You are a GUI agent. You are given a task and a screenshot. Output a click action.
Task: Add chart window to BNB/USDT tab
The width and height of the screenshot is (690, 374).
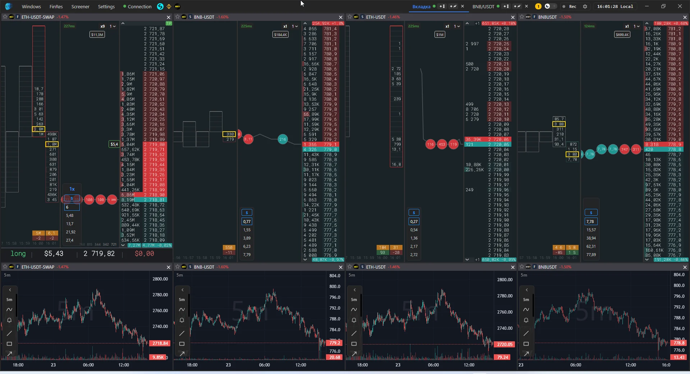pos(517,6)
